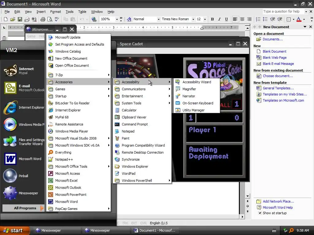Screen dimensions: 314x235
Task: Click the Blank Web Page link
Action: click(274, 58)
